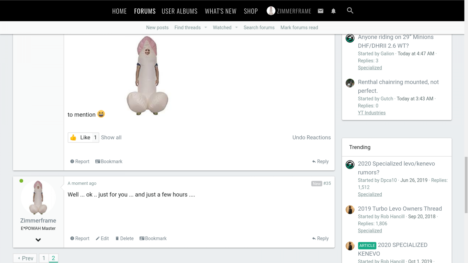Open Search forums link
This screenshot has width=468, height=263.
pos(259,27)
